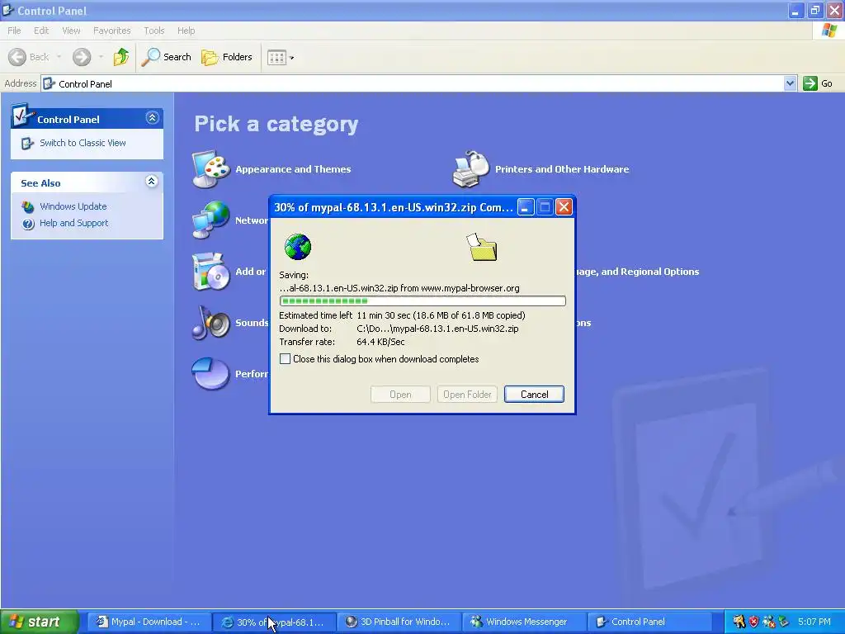The width and height of the screenshot is (845, 634).
Task: Open Performance and Maintenance icon
Action: [210, 374]
